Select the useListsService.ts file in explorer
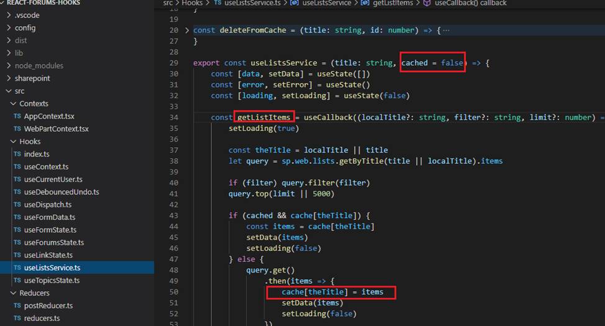The height and width of the screenshot is (326, 605). [x=52, y=268]
